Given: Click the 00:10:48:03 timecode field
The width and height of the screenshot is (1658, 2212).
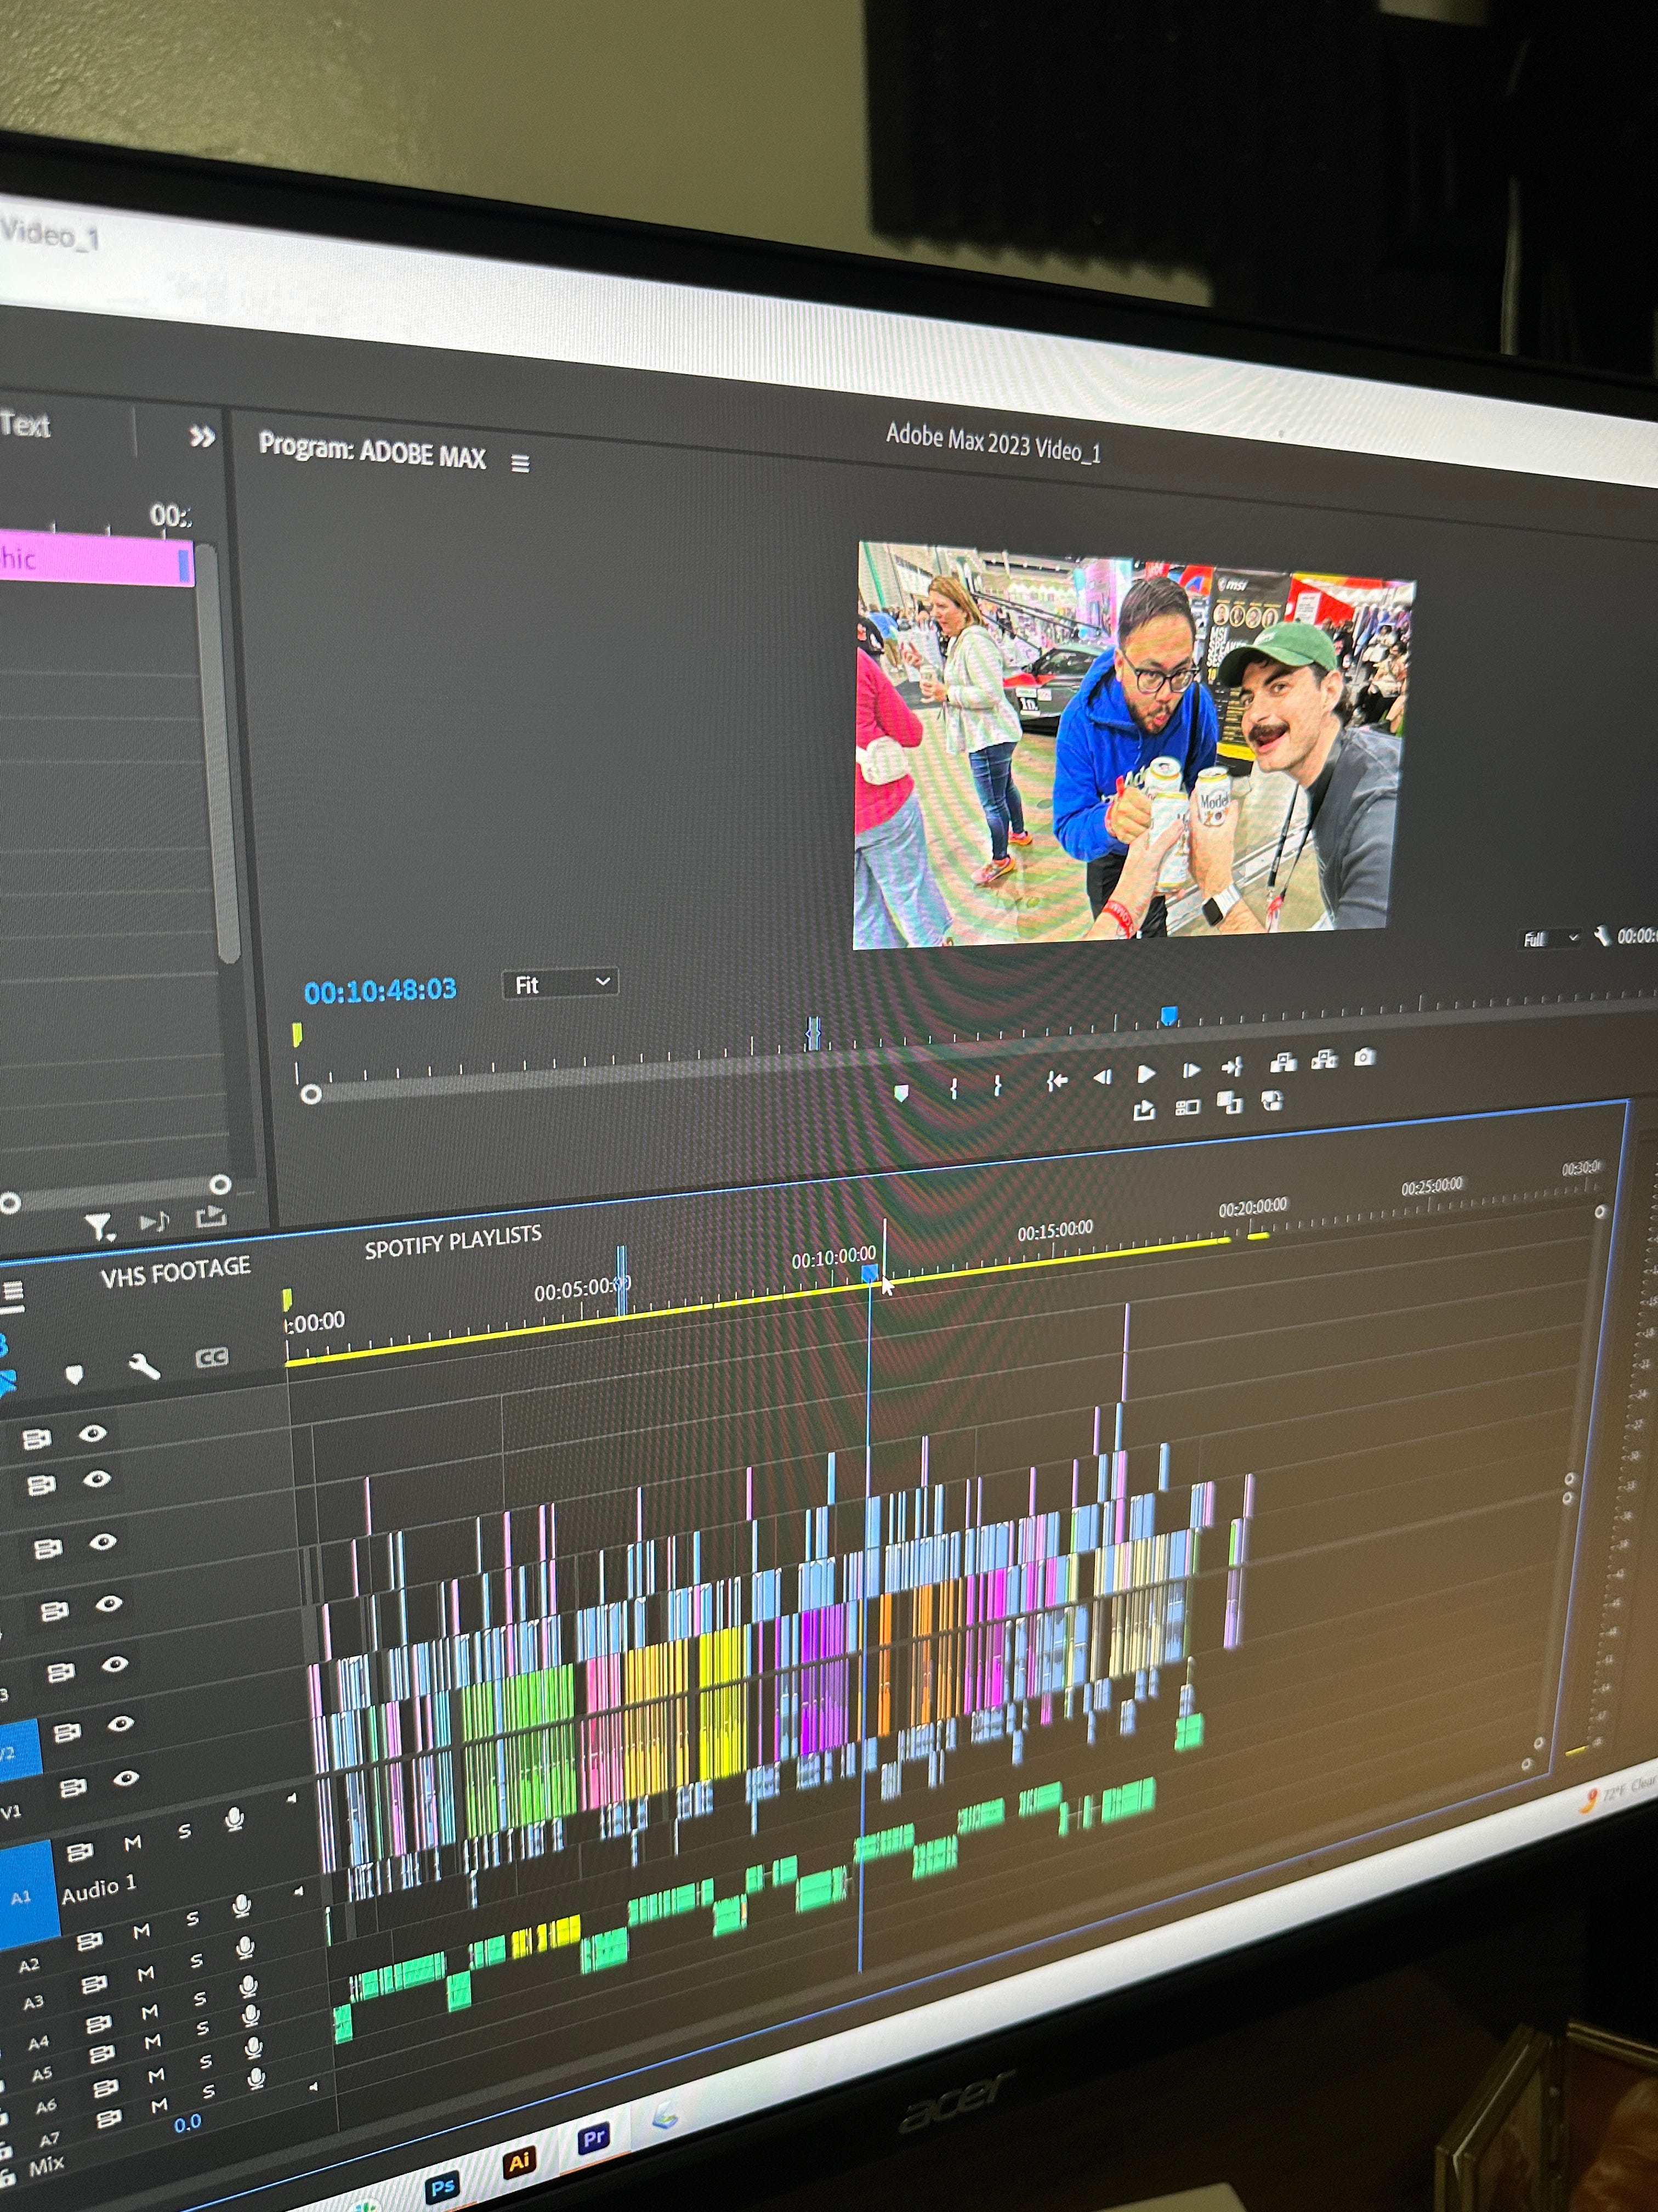Looking at the screenshot, I should point(380,991).
